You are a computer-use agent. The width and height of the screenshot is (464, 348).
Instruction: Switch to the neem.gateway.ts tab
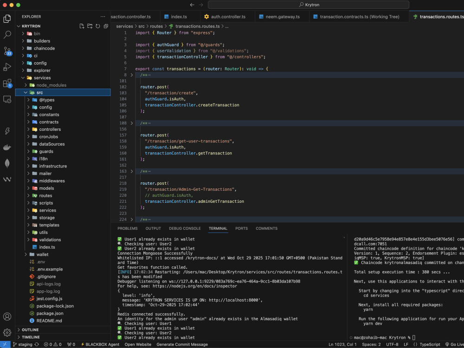pos(282,17)
